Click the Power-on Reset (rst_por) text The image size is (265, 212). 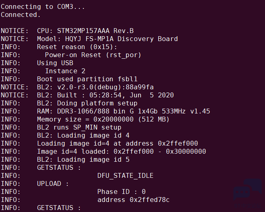coord(93,55)
